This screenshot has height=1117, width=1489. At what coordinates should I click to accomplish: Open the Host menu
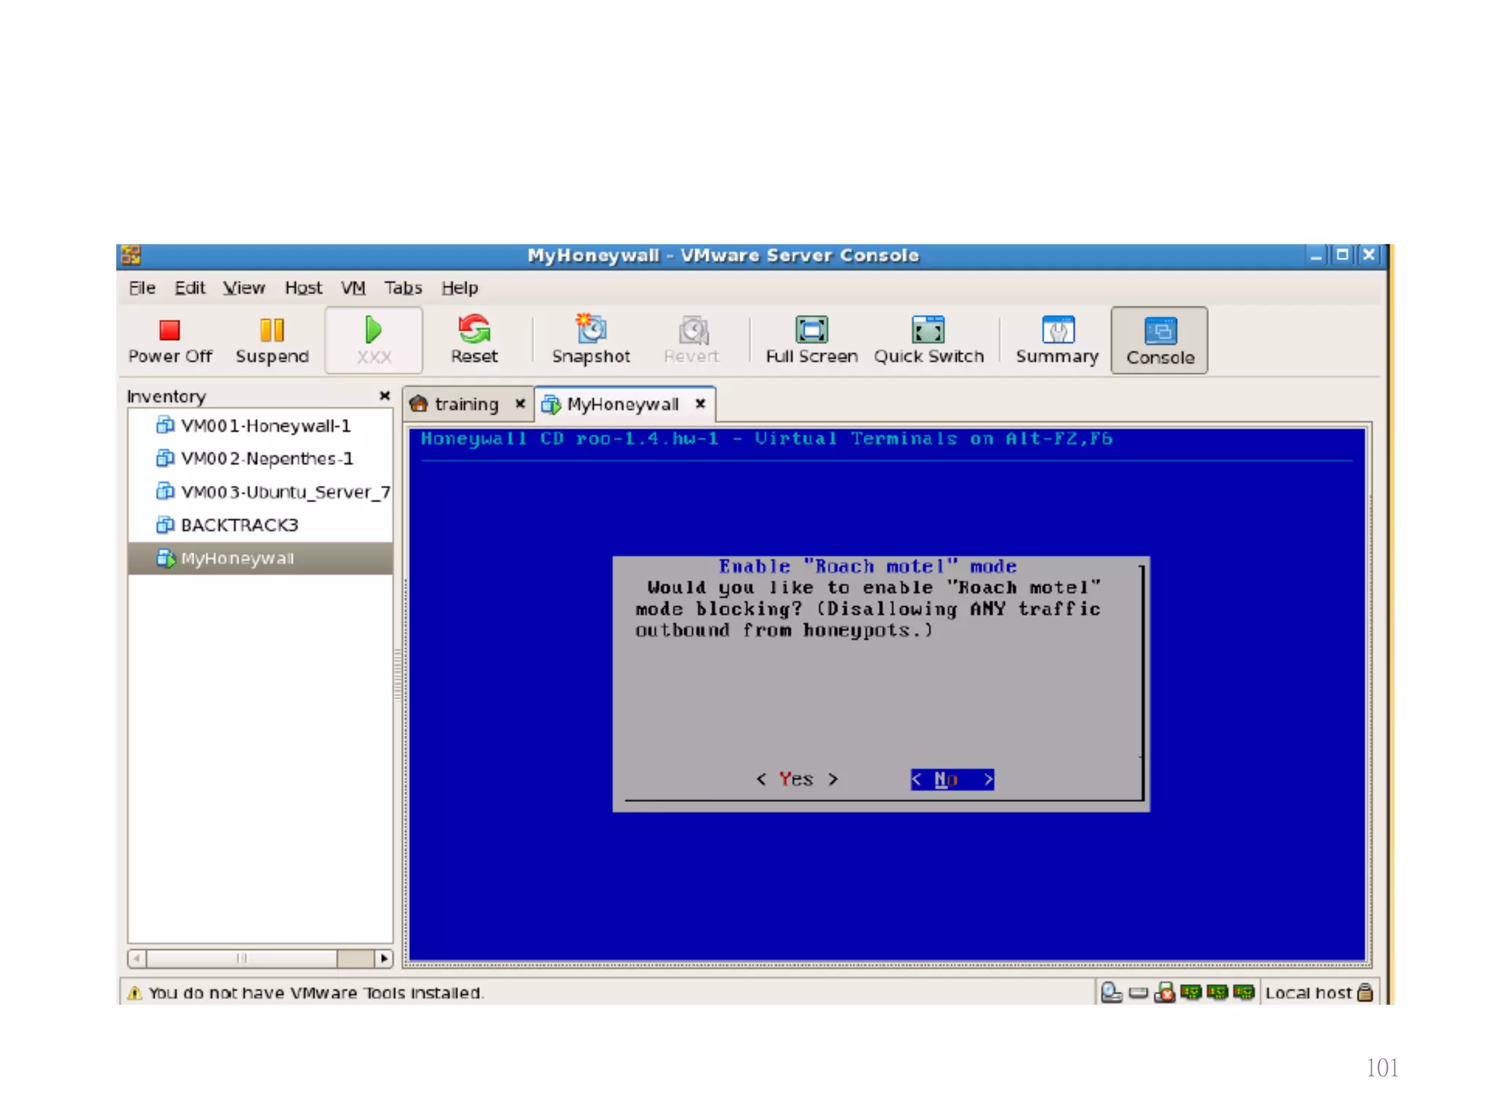pos(303,288)
